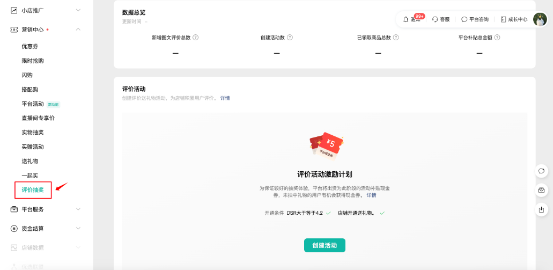
Task: Click the 客服 headset icon
Action: tap(435, 19)
